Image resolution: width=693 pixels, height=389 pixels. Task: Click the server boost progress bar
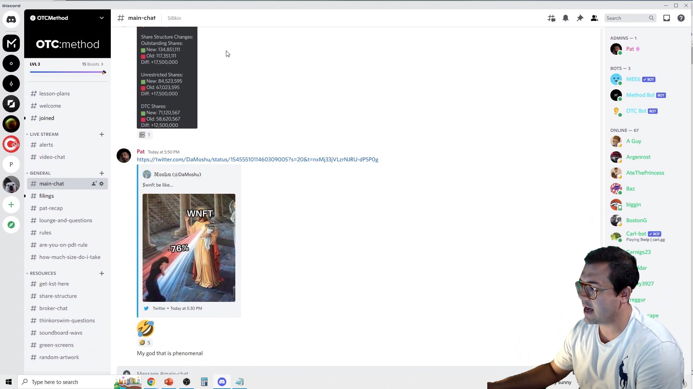click(x=67, y=72)
